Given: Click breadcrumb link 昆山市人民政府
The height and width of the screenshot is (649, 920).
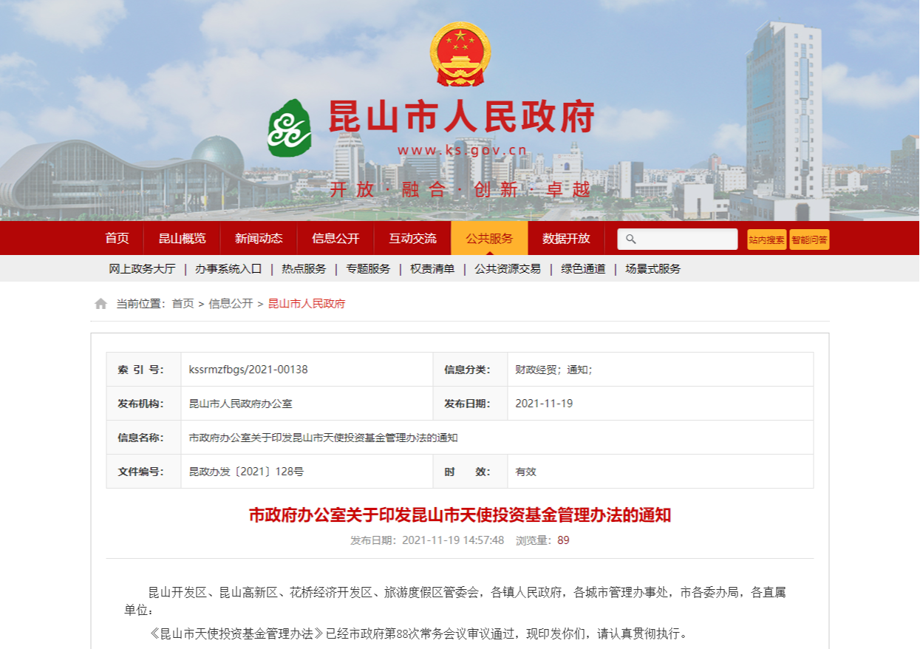Looking at the screenshot, I should (306, 304).
